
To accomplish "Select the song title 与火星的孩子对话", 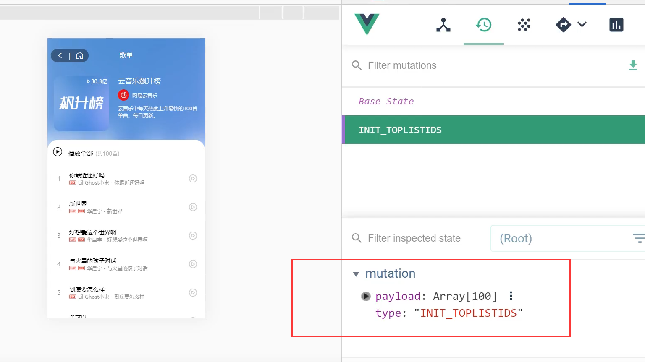I will click(93, 261).
